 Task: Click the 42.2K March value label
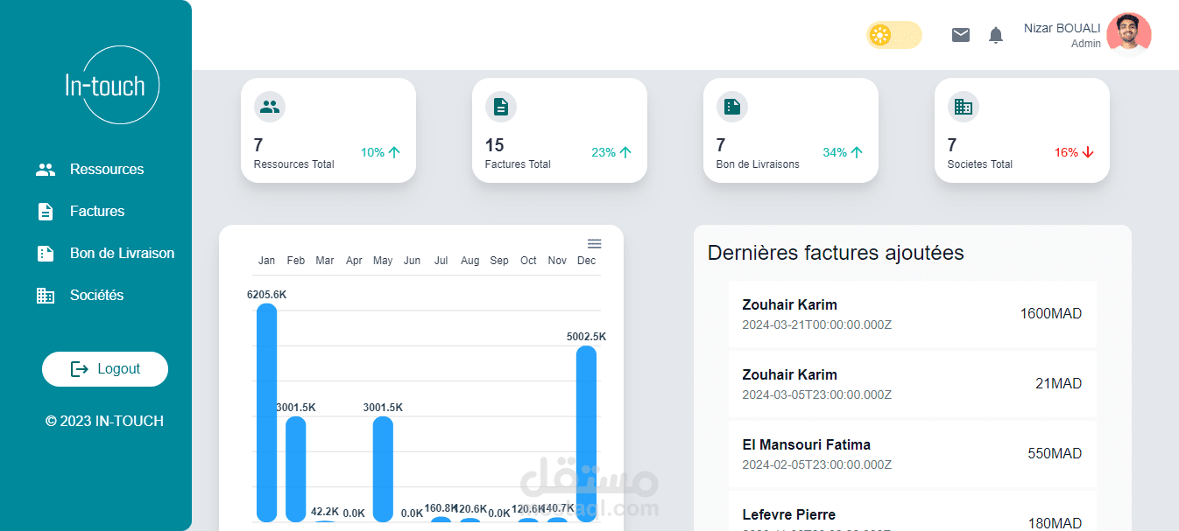point(325,512)
